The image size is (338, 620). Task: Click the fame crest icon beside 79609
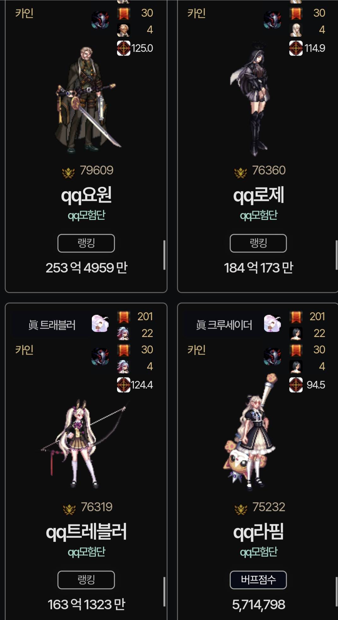click(68, 173)
